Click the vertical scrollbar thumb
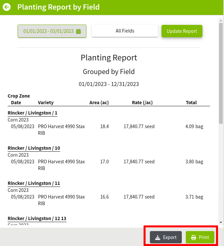Screen dimensions: 224x246 pyautogui.click(x=221, y=73)
